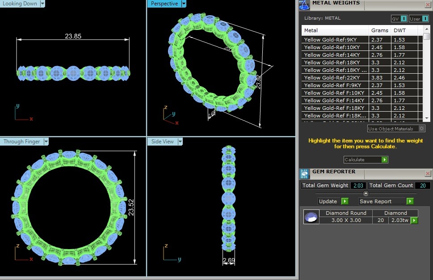Open the Through Finger viewport menu arrow
Viewport: 433px width, 280px height.
click(46, 142)
